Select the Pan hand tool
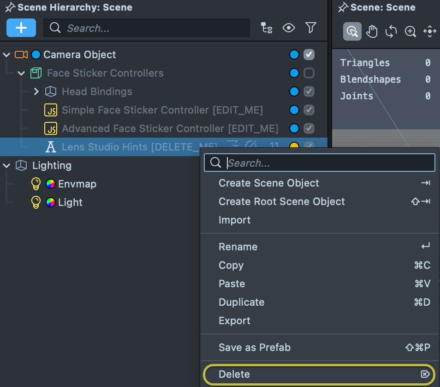This screenshot has height=387, width=440. point(372,31)
